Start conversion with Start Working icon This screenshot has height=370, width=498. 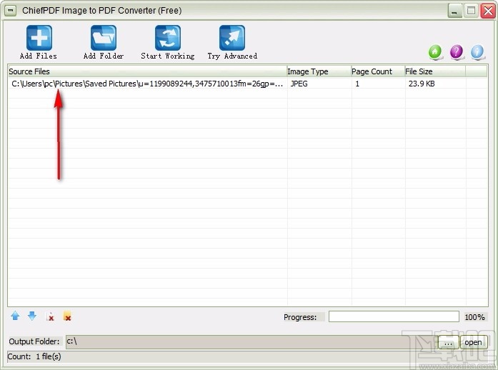[x=168, y=38]
